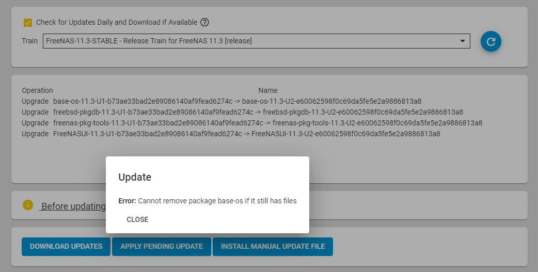
Task: Open the question mark help tooltip icon
Action: tap(204, 22)
